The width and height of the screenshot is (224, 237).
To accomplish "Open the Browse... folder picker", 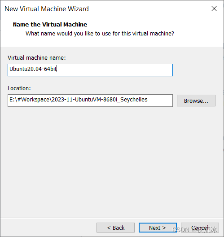I will click(196, 101).
